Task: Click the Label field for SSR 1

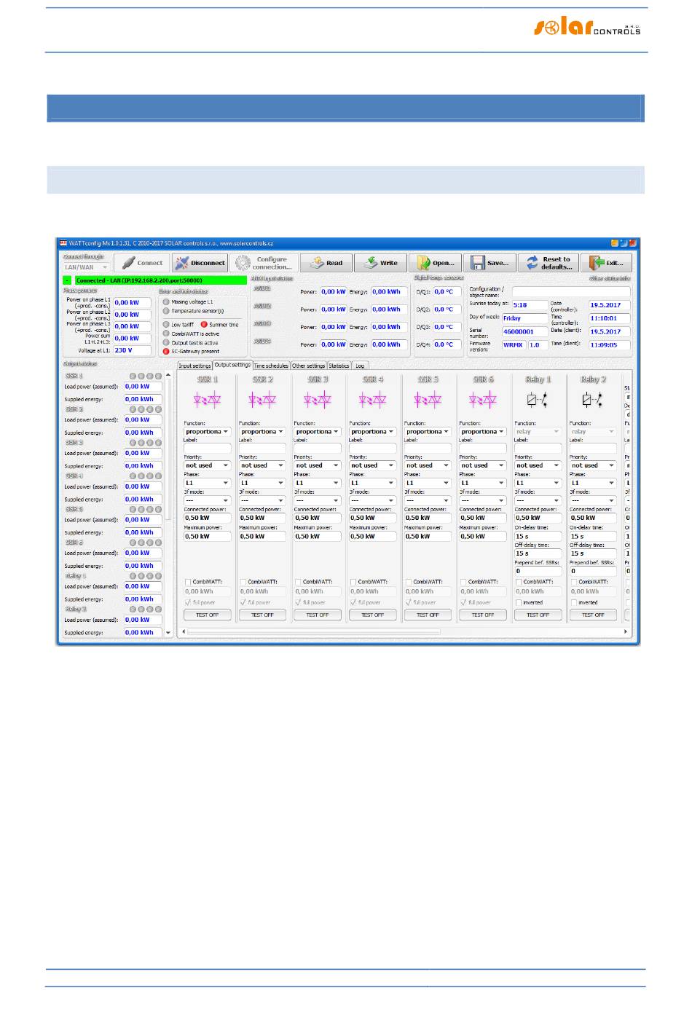Action: click(x=208, y=448)
